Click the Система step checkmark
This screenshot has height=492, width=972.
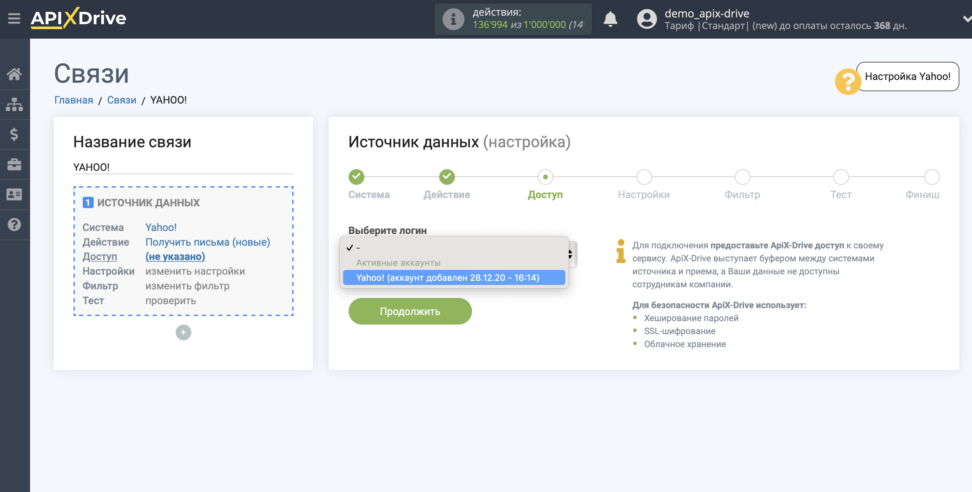point(356,177)
